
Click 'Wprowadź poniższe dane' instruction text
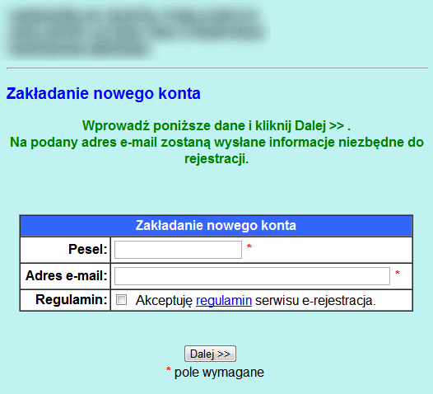coord(165,126)
